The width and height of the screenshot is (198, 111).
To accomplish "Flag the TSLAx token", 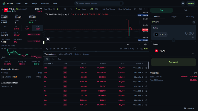I will coord(39,77).
